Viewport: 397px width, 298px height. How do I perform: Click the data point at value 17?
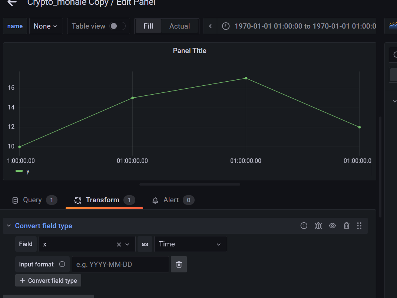pyautogui.click(x=246, y=78)
